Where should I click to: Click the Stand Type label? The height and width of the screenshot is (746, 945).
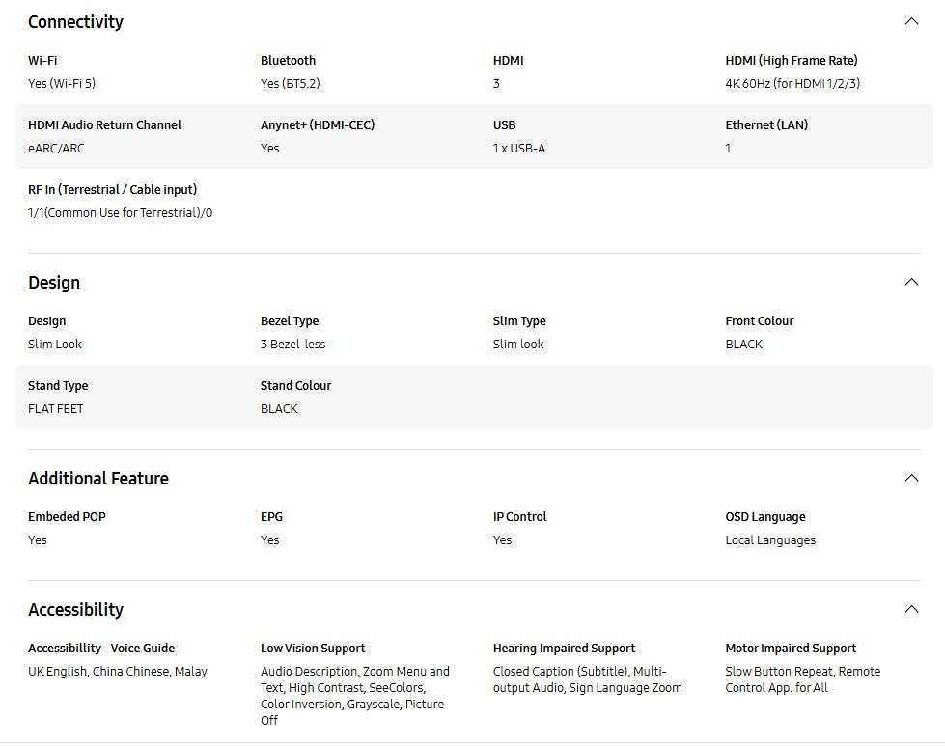coord(58,385)
